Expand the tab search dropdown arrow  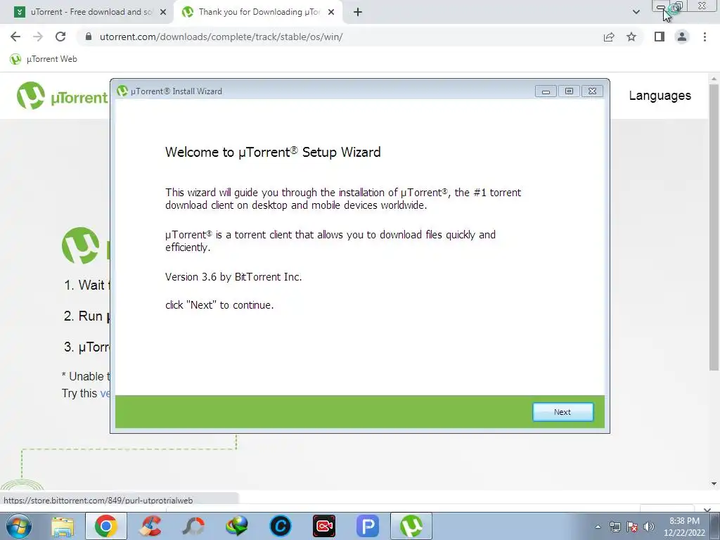coord(636,12)
